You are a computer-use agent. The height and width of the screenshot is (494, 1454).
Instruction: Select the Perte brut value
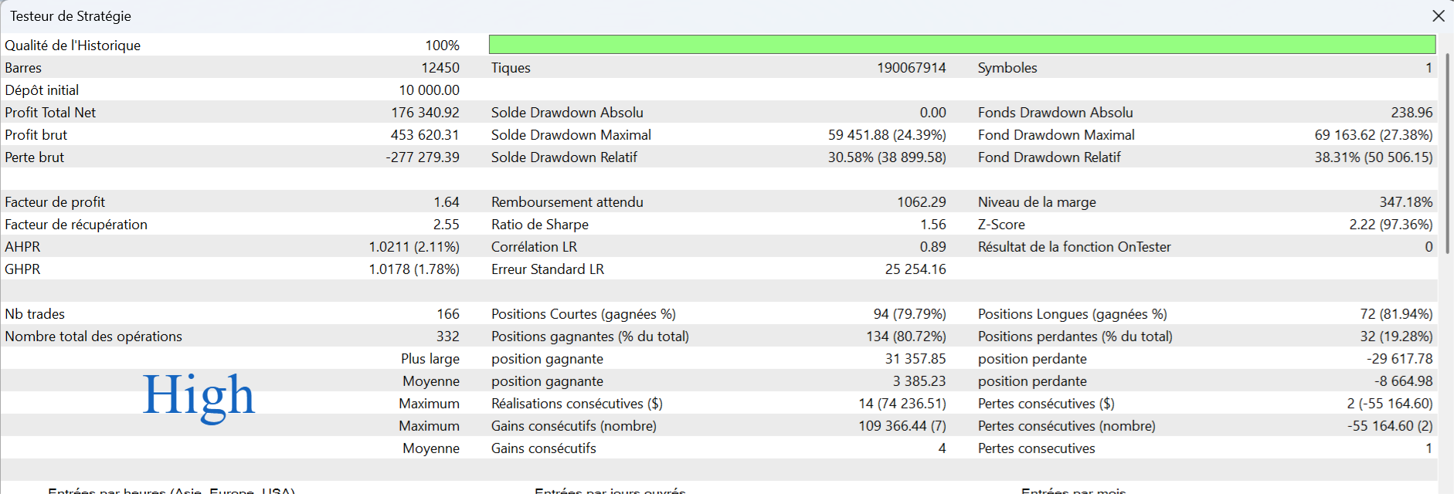coord(422,157)
